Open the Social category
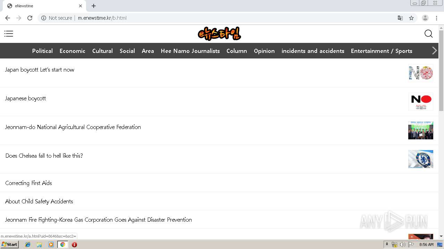 (x=127, y=51)
